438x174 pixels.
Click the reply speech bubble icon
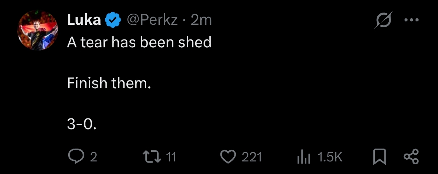[x=76, y=157]
